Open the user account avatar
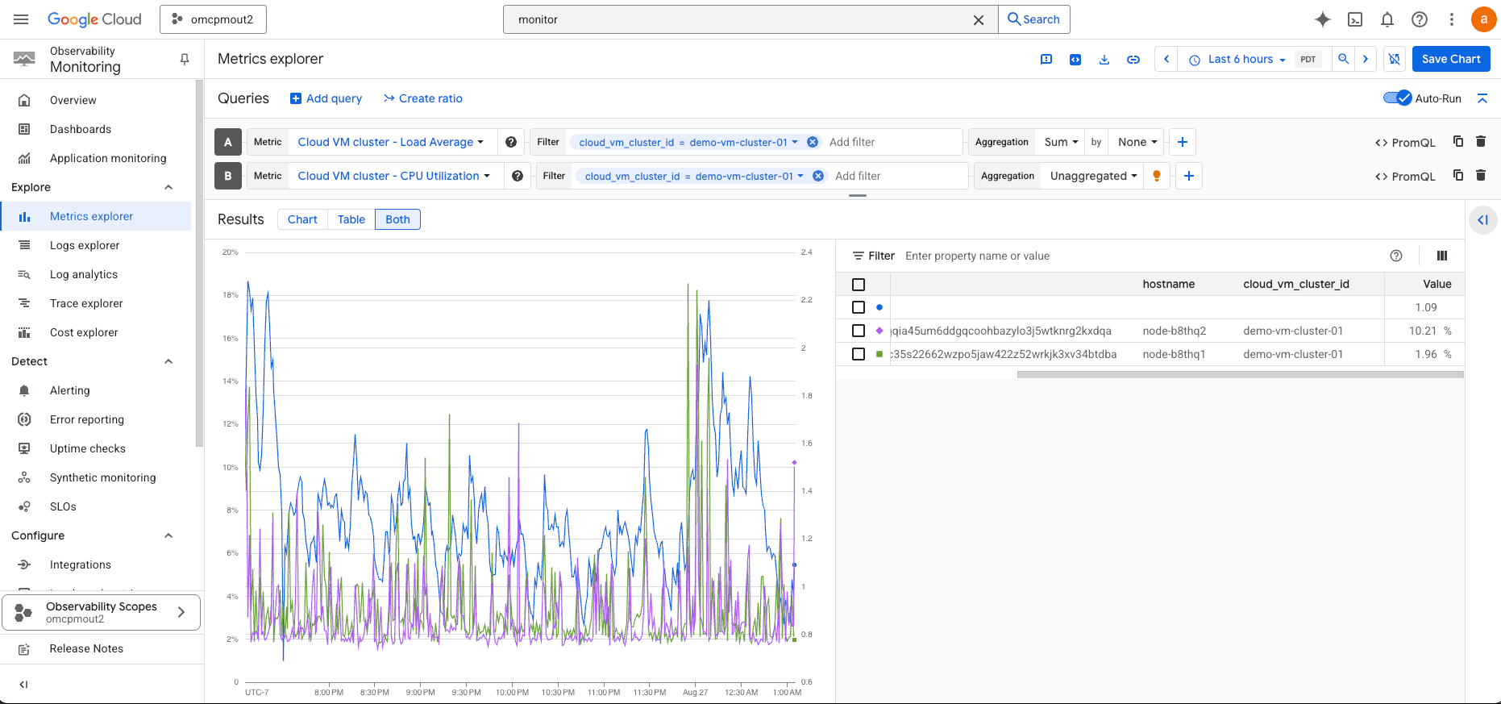This screenshot has height=704, width=1501. pyautogui.click(x=1483, y=19)
